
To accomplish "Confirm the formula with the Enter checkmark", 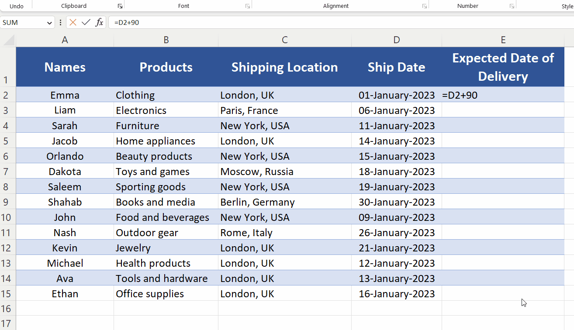I will [86, 22].
